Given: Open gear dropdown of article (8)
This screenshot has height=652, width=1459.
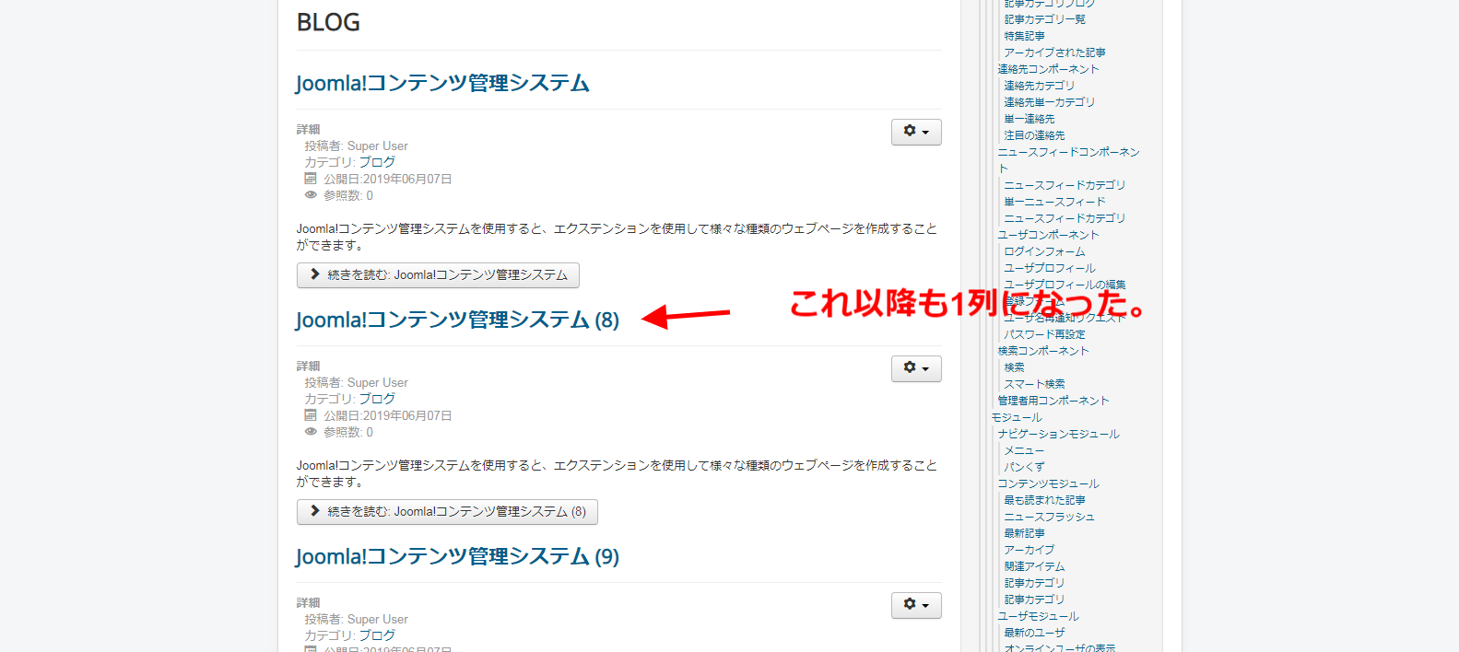Looking at the screenshot, I should [916, 368].
